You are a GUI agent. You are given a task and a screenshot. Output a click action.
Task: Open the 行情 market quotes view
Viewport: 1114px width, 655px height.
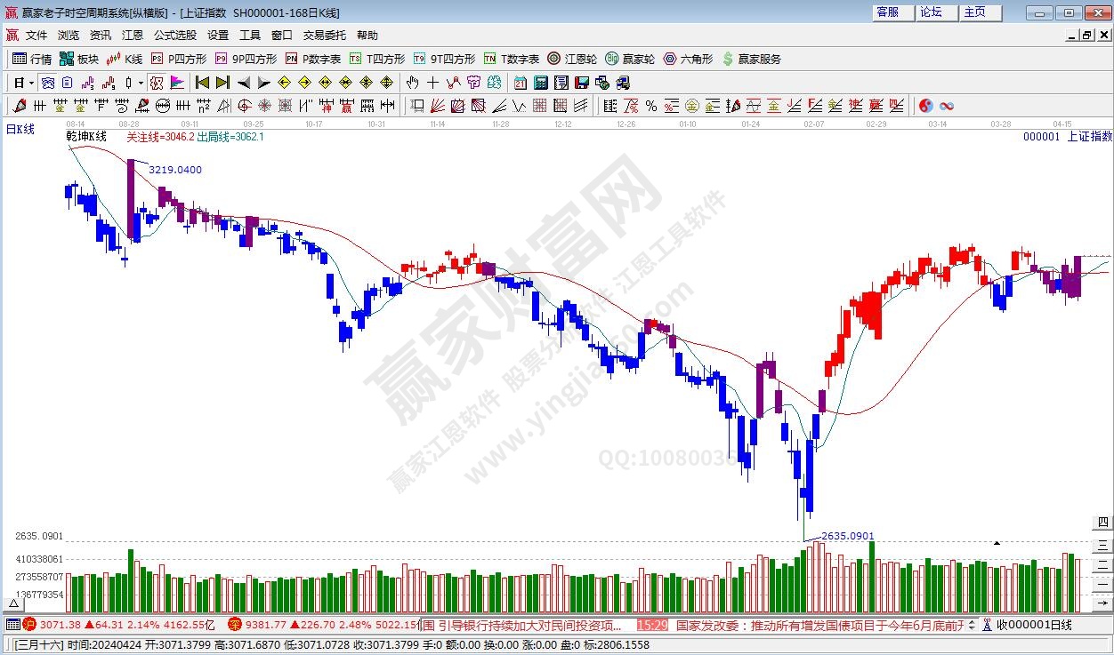click(x=32, y=59)
